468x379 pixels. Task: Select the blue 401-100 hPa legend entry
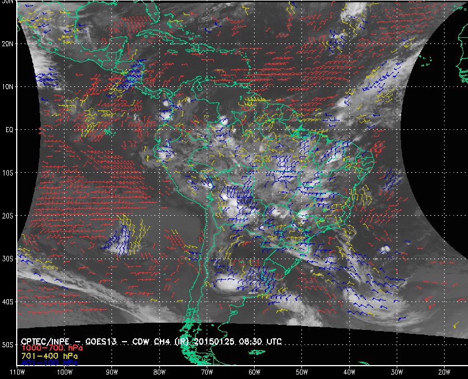coord(50,363)
